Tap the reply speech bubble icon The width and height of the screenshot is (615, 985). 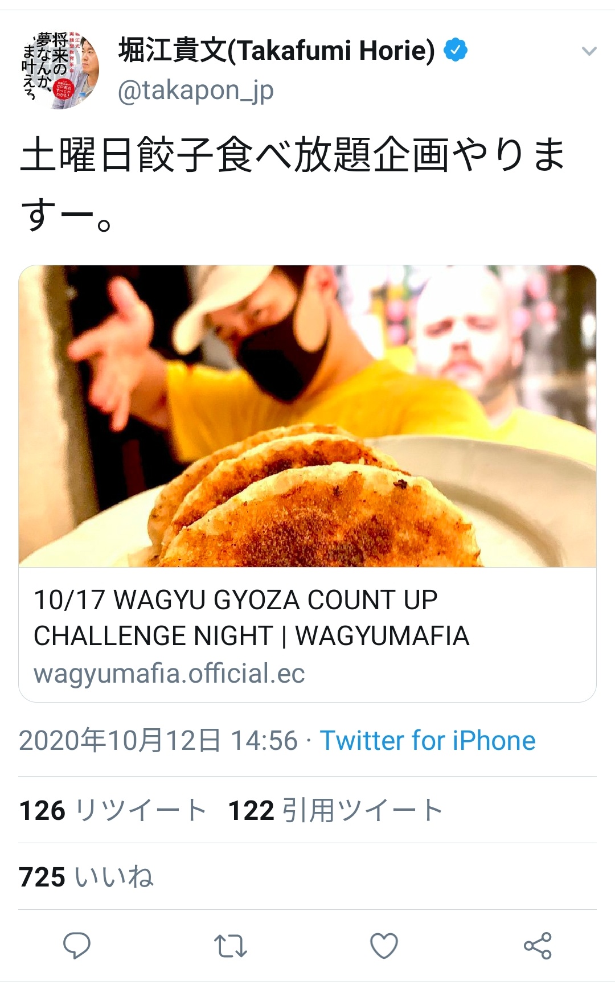76,946
